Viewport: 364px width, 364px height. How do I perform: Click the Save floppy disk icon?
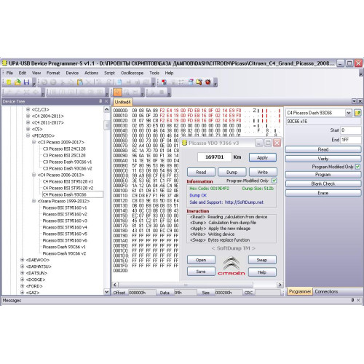point(26,82)
